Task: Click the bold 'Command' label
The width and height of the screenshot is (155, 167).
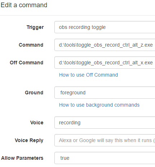Action: click(x=31, y=45)
